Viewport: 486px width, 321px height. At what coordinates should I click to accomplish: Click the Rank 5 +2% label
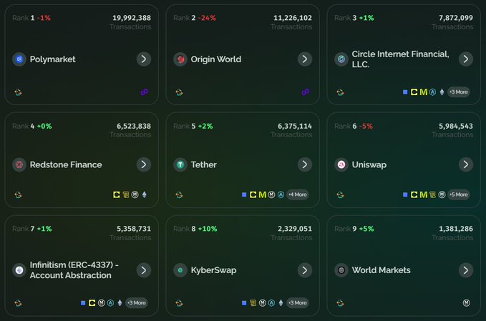193,126
